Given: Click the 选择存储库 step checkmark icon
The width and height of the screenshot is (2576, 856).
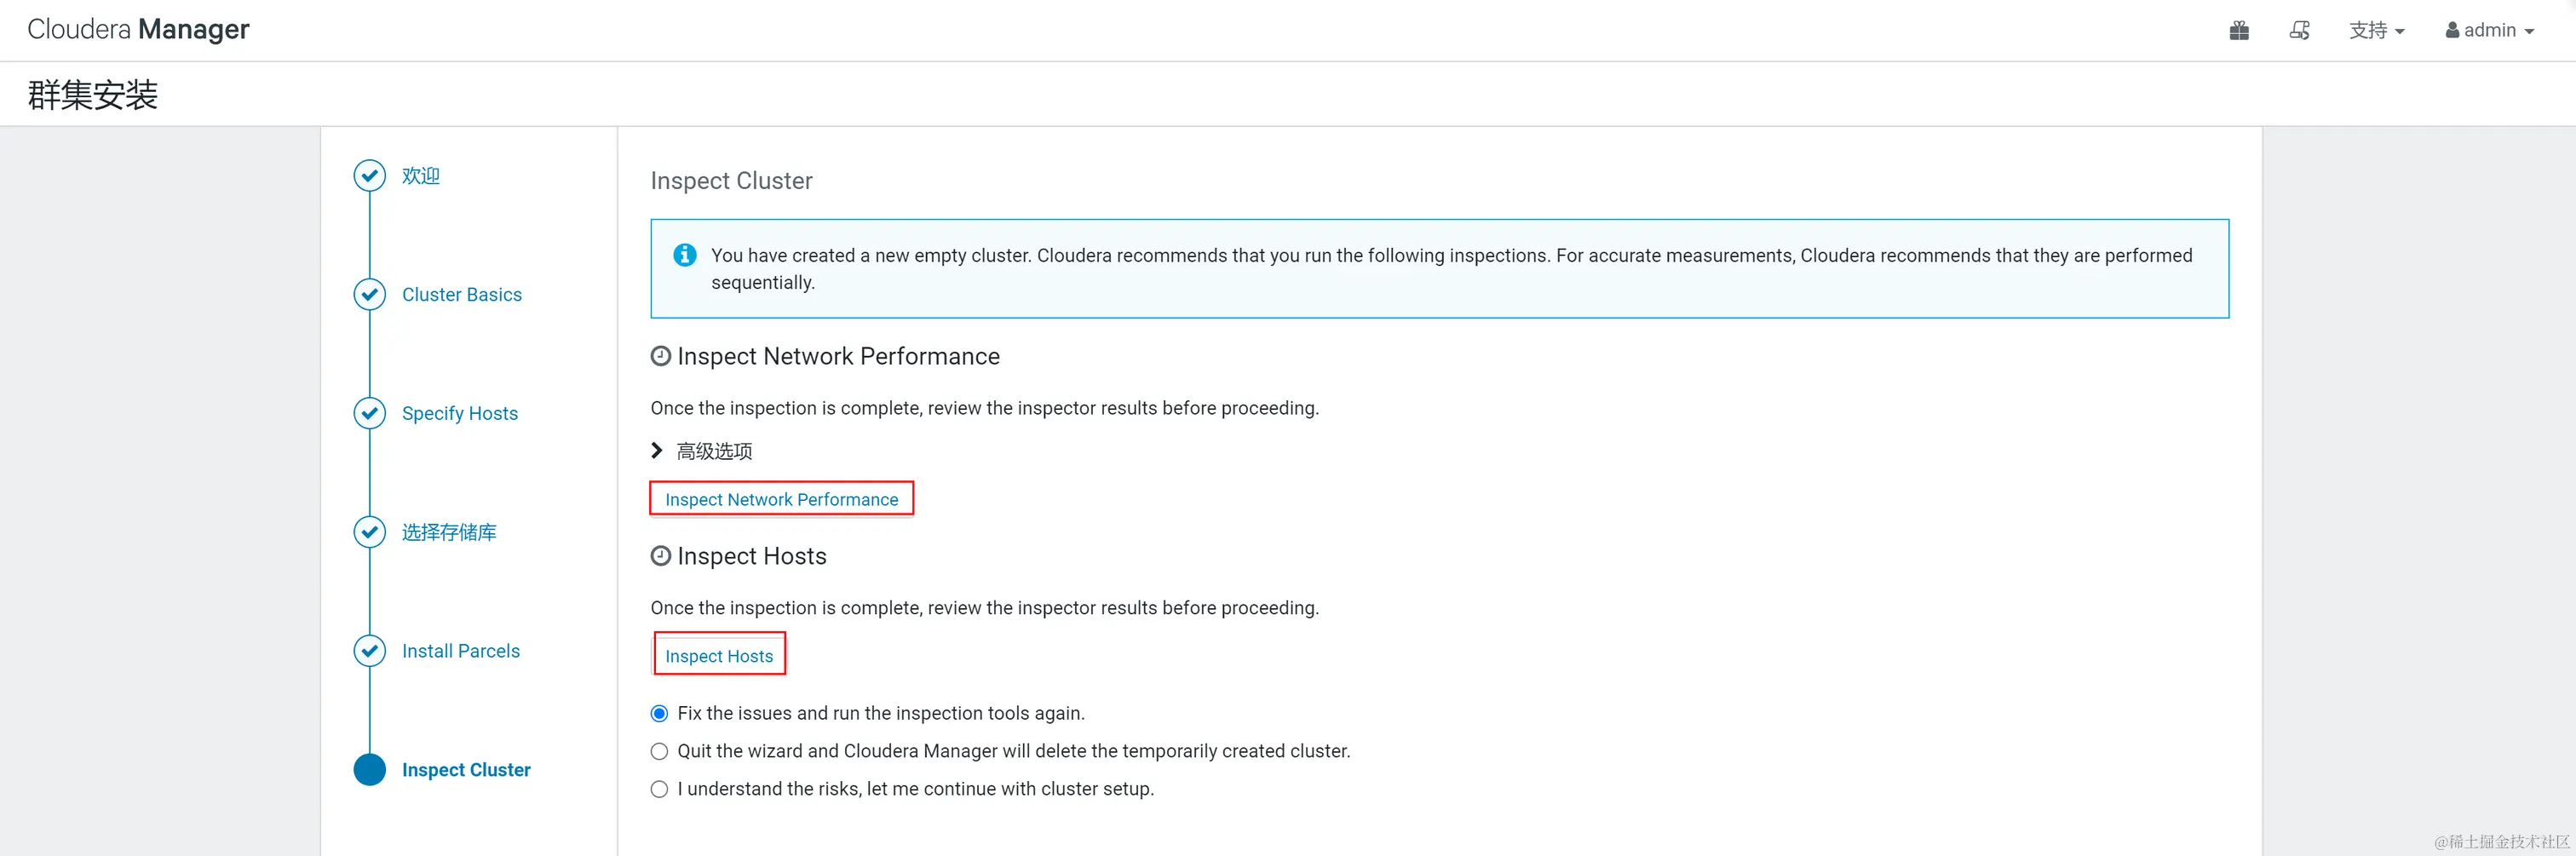Looking at the screenshot, I should 370,532.
